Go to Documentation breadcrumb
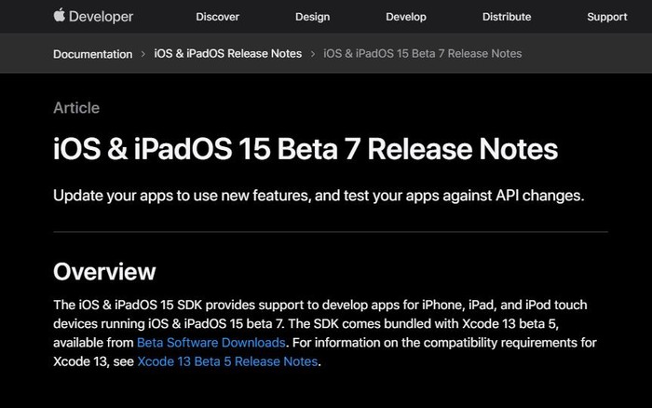The height and width of the screenshot is (408, 652). point(93,54)
